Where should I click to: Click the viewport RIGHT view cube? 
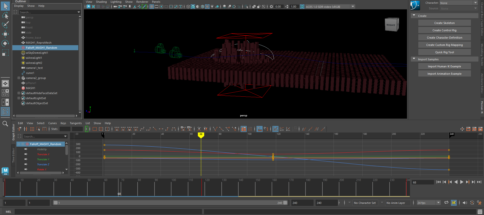[x=392, y=24]
